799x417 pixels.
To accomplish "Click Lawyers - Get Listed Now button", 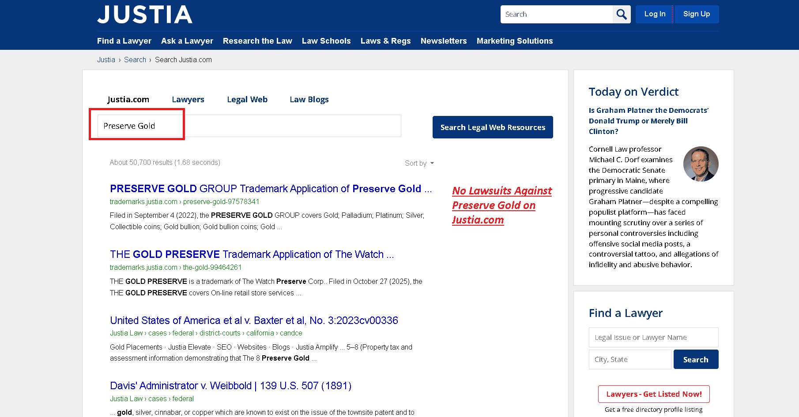I will coord(654,394).
